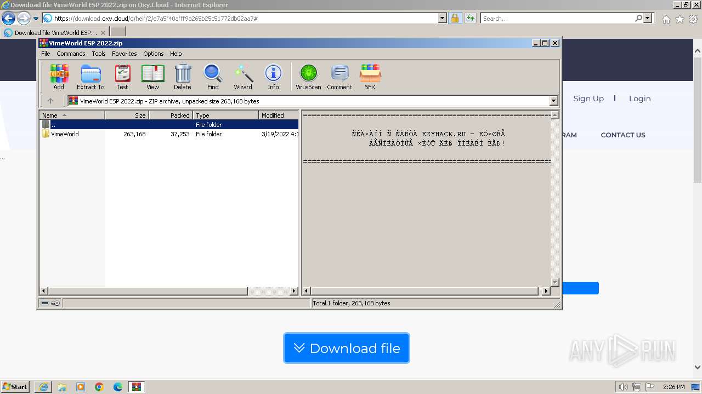The image size is (702, 394).
Task: Sort by Name column header
Action: (x=72, y=115)
